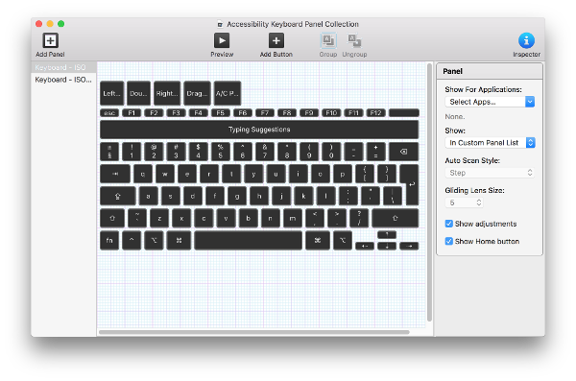Click the canvas horizontal scrollbar
Screen dimensions: 576x381
[253, 332]
